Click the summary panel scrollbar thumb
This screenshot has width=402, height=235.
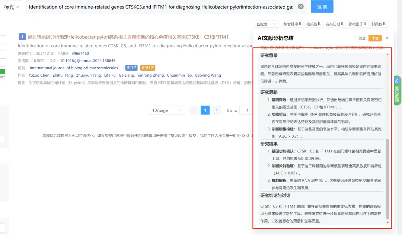tap(387, 179)
